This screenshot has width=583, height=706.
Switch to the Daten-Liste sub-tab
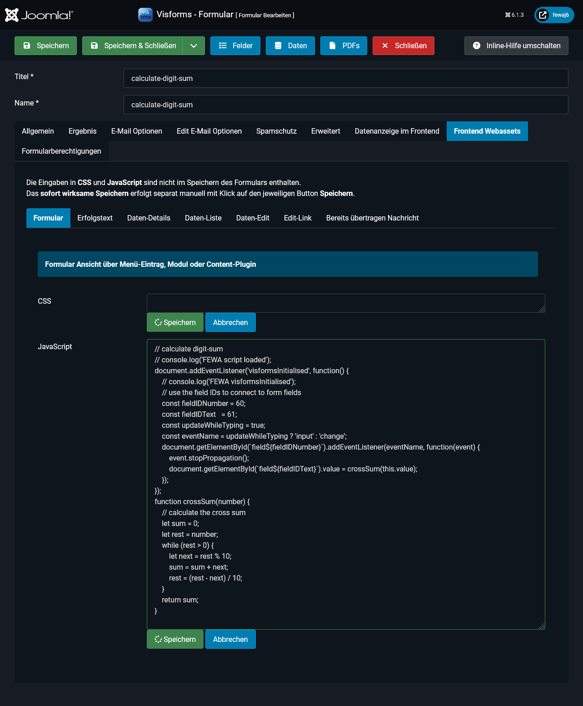coord(203,218)
